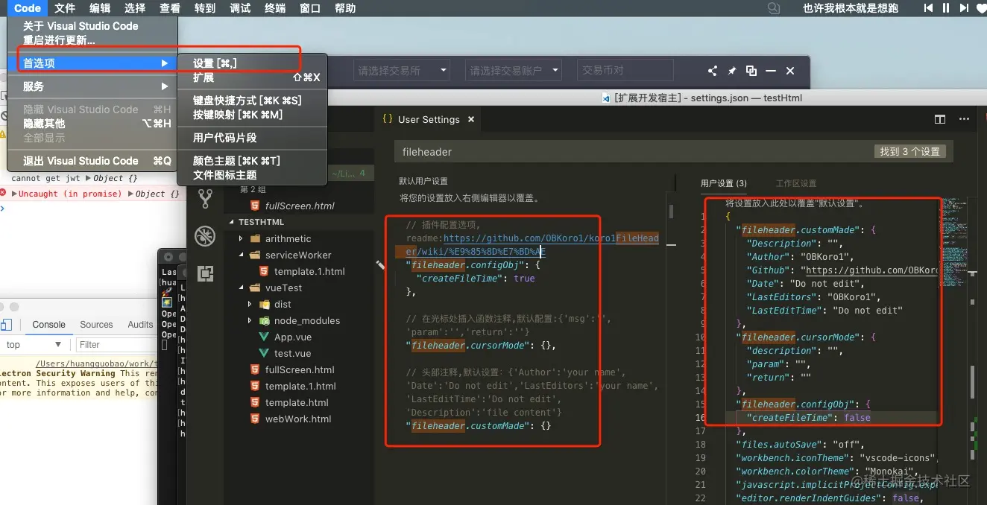The height and width of the screenshot is (505, 987).
Task: Click the node_modules folder icon
Action: point(263,321)
